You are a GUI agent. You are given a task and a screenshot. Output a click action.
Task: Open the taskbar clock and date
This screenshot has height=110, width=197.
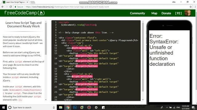click(x=185, y=107)
